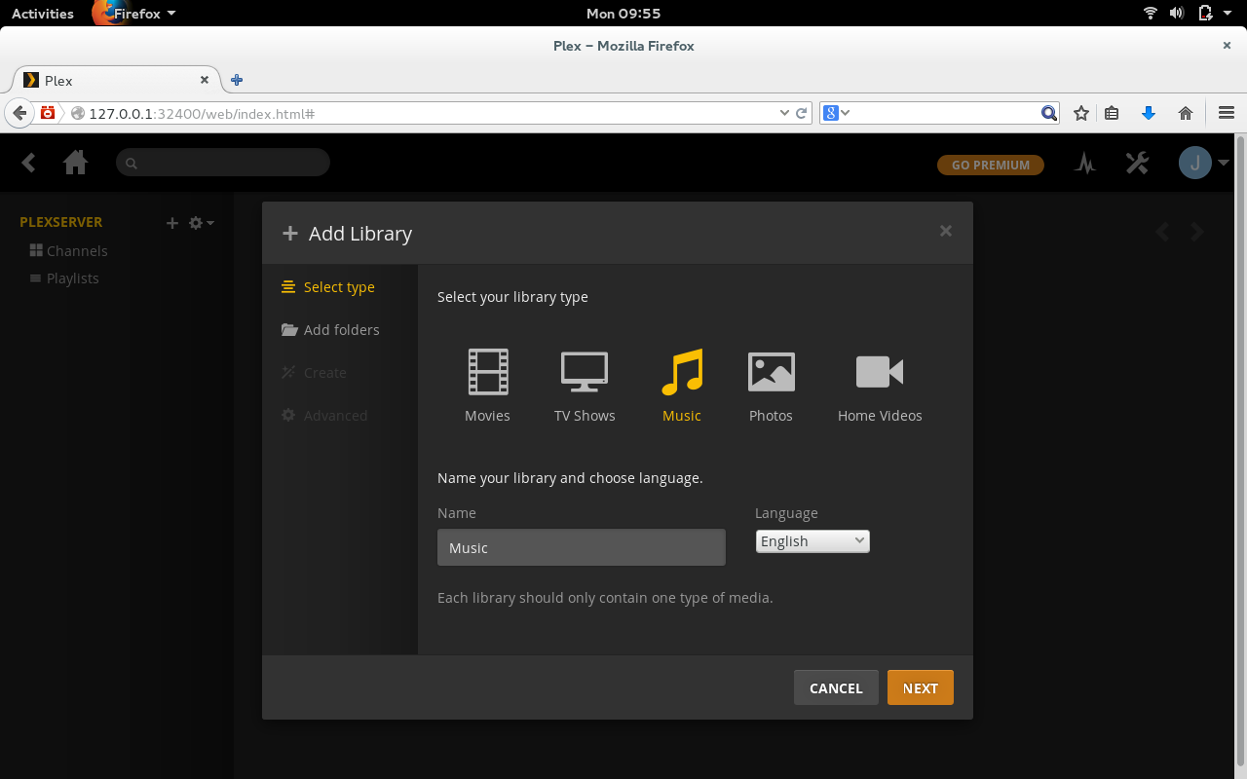Open the Language dropdown

point(812,541)
